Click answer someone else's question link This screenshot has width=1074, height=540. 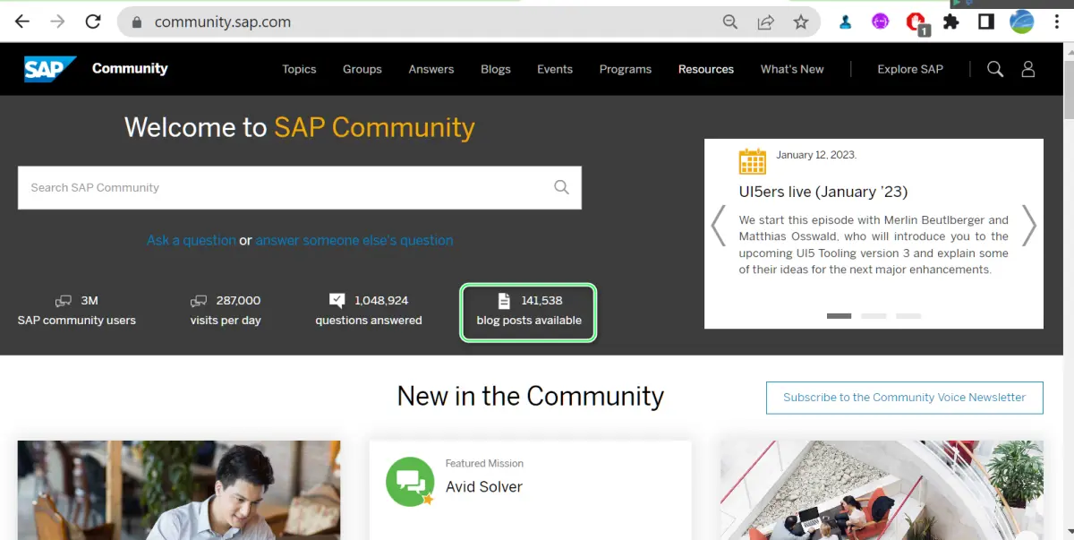354,240
